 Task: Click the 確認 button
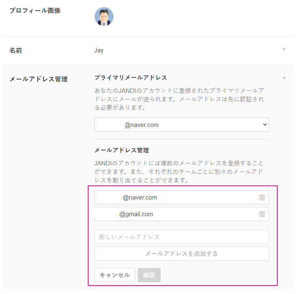tap(149, 275)
